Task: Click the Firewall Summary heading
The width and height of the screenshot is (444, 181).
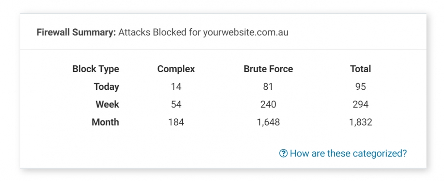Action: pos(76,32)
